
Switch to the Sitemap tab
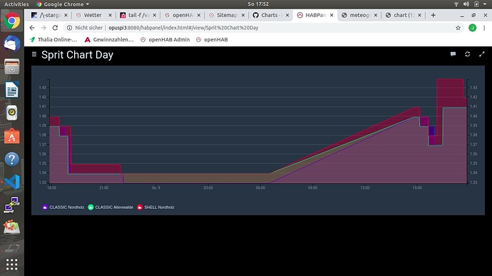[227, 15]
